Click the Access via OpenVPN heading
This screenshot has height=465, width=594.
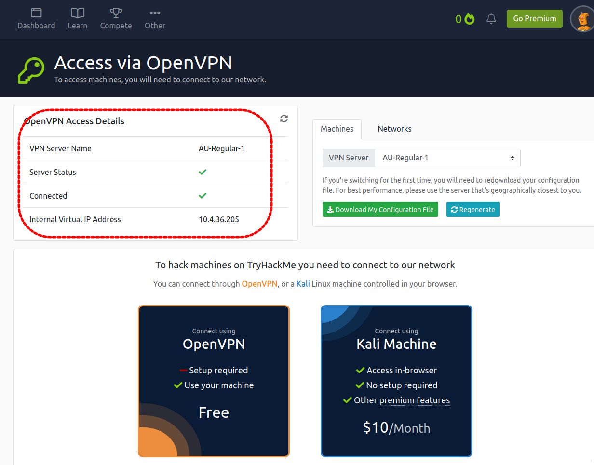[x=143, y=63]
